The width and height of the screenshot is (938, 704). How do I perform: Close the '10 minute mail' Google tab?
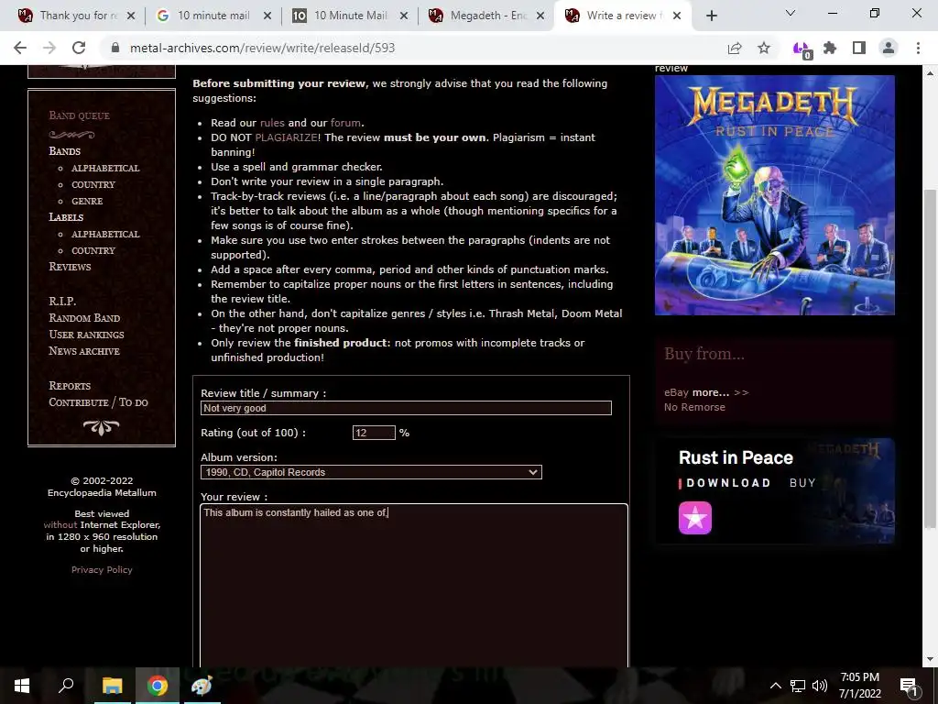pyautogui.click(x=267, y=16)
